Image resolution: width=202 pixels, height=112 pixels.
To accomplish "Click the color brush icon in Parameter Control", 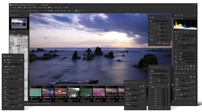I will [x=176, y=59].
